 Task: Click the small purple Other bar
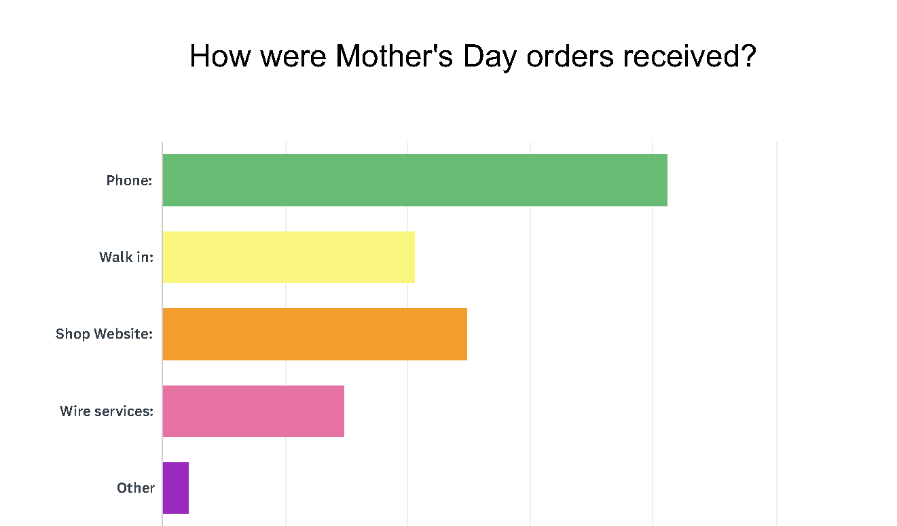pyautogui.click(x=176, y=488)
